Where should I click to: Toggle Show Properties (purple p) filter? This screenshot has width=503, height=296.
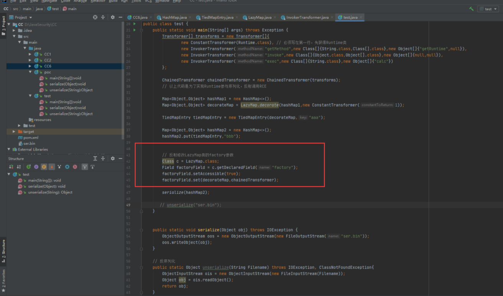[36, 167]
